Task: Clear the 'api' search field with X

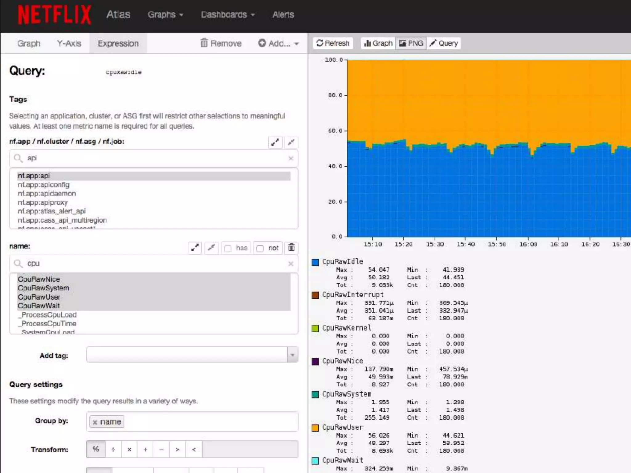Action: tap(291, 158)
